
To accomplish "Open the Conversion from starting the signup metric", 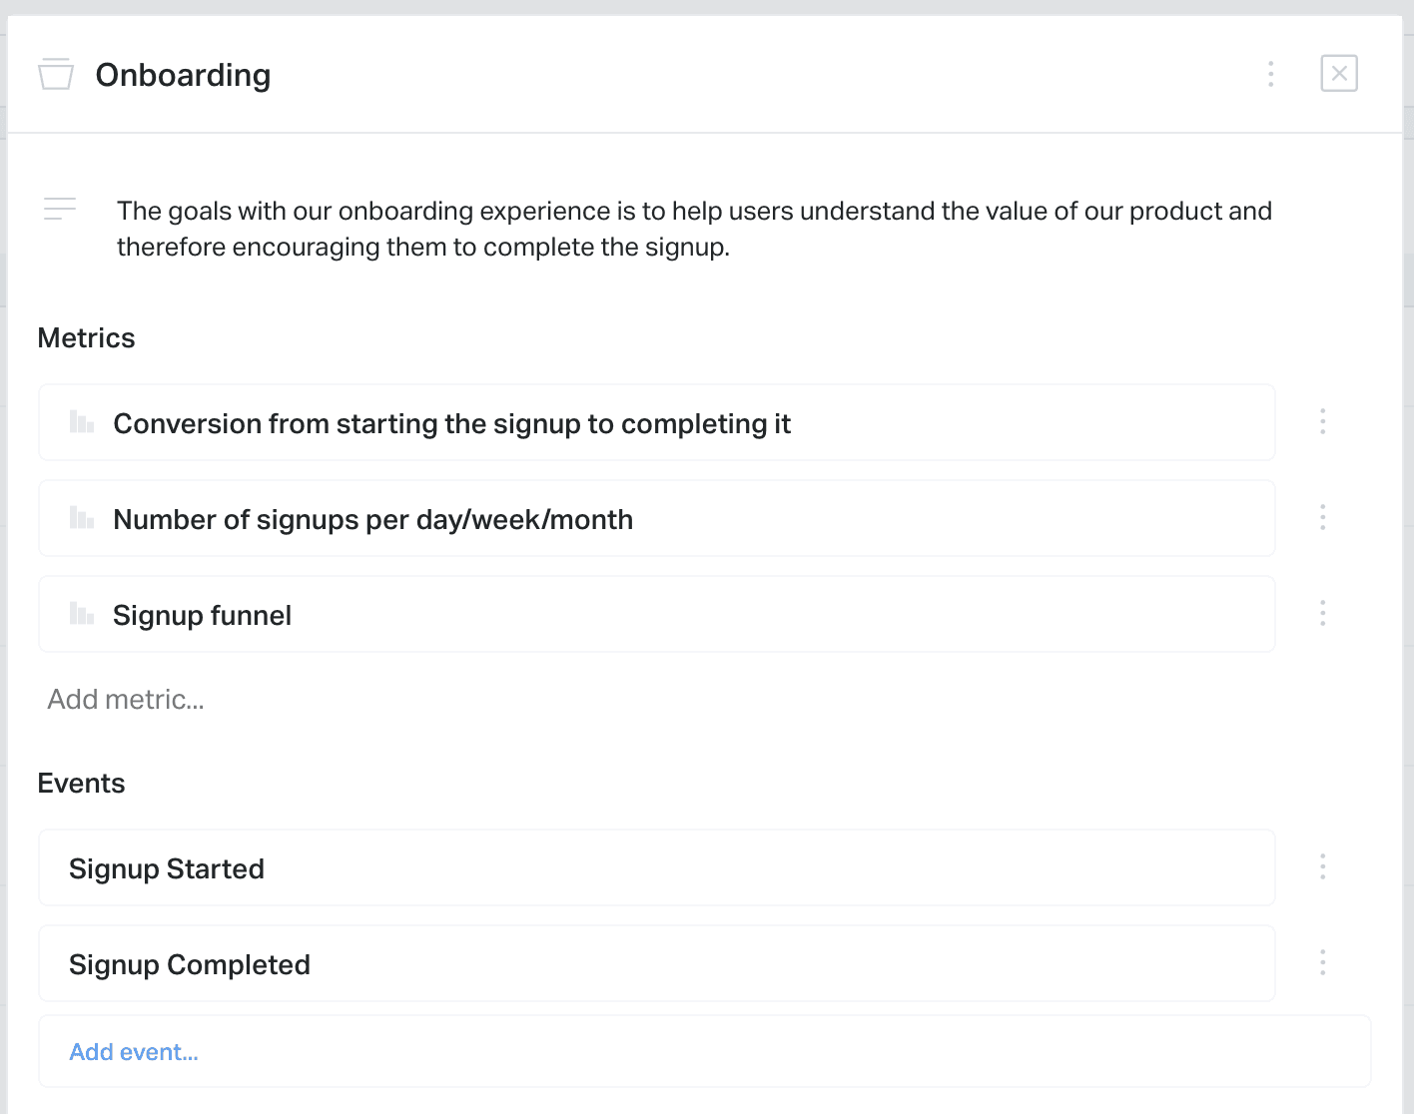I will [x=451, y=424].
